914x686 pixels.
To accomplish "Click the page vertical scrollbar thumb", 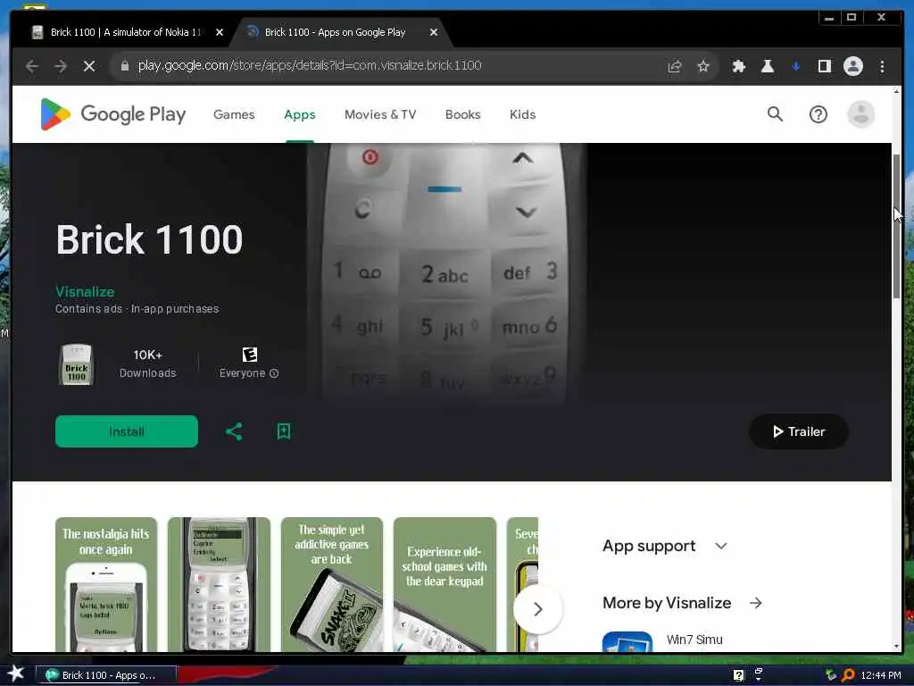I will point(896,226).
